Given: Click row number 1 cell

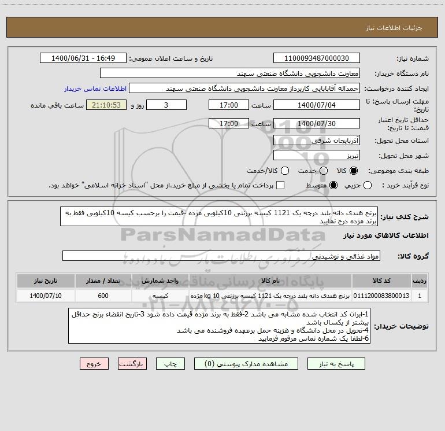Looking at the screenshot, I should 420,296.
